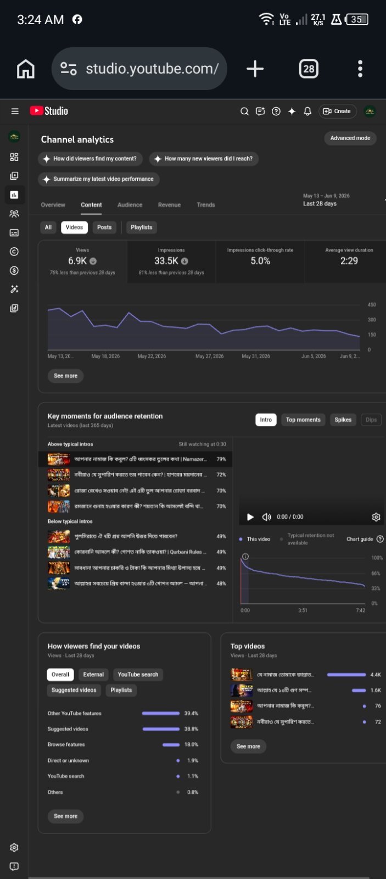Select Impressions click-through rate card
The width and height of the screenshot is (386, 879).
tap(260, 262)
